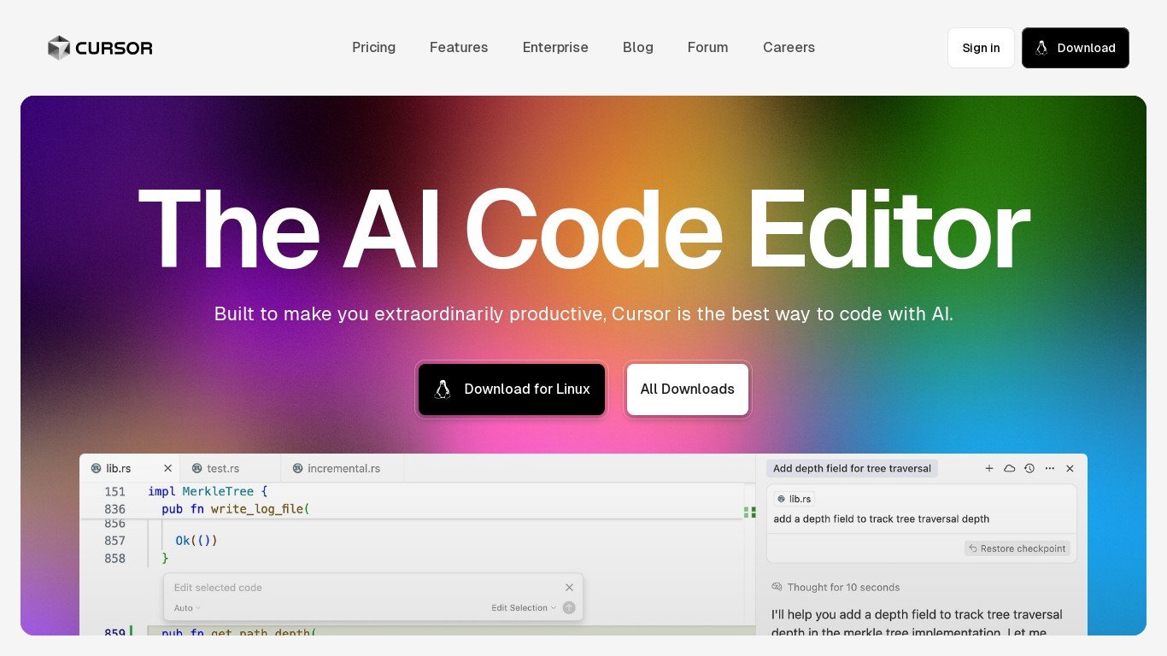Switch to the incremental.rs tab

click(x=343, y=468)
